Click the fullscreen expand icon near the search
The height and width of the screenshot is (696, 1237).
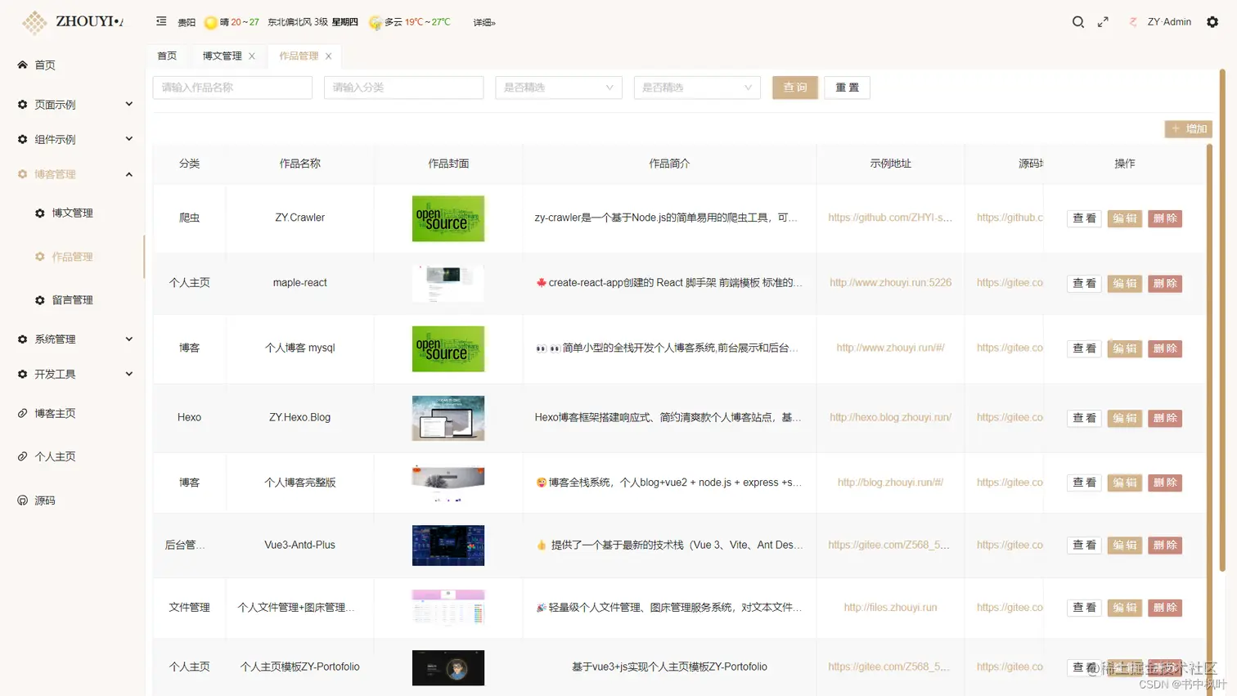(1102, 22)
